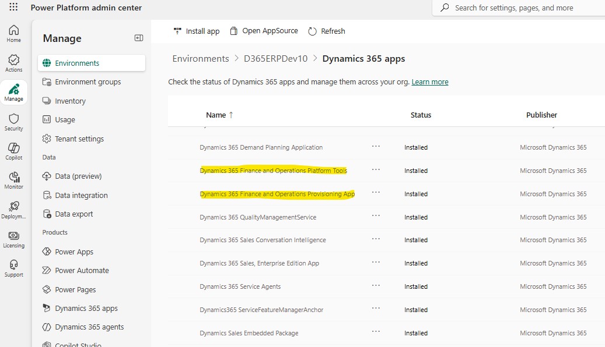
Task: Click the search magnifier icon
Action: [x=445, y=8]
